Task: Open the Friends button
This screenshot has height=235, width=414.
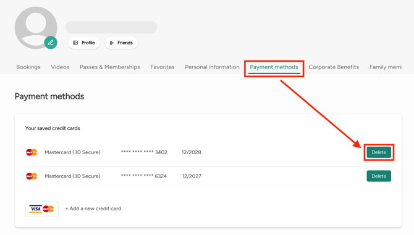Action: click(121, 43)
